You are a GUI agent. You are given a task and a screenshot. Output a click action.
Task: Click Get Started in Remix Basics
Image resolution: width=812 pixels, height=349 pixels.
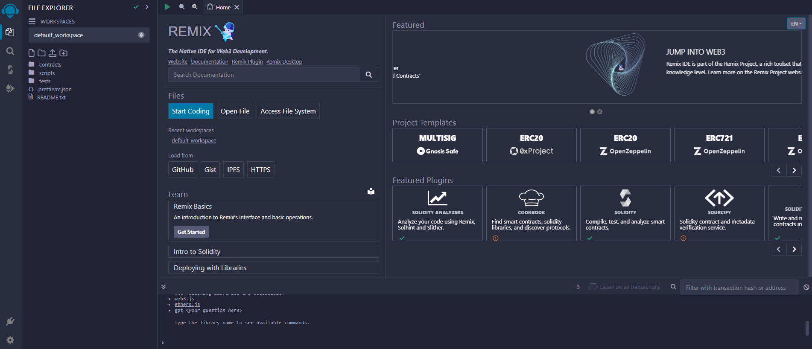click(x=191, y=232)
